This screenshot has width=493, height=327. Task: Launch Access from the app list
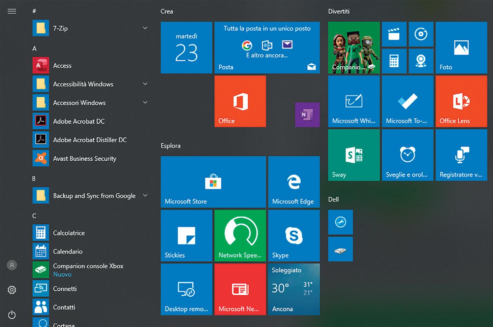(90, 65)
